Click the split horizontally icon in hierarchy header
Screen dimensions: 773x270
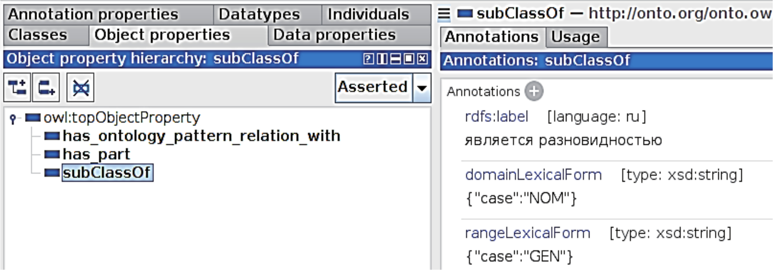coord(395,59)
